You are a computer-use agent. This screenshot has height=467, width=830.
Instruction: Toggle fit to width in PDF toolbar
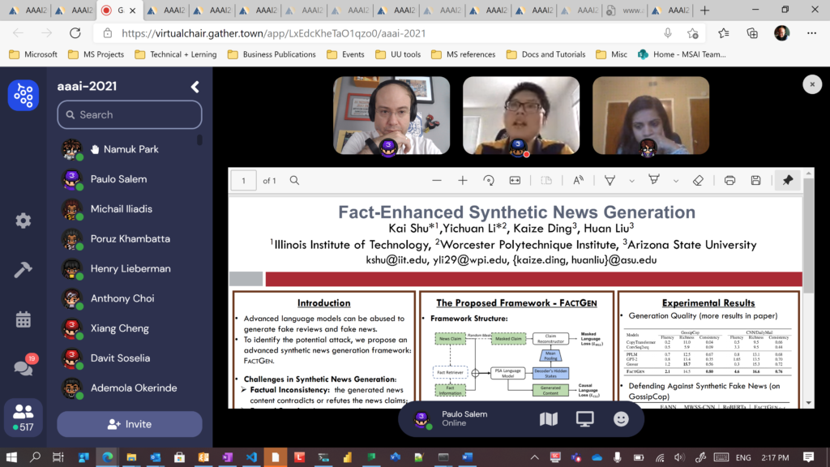pos(515,181)
